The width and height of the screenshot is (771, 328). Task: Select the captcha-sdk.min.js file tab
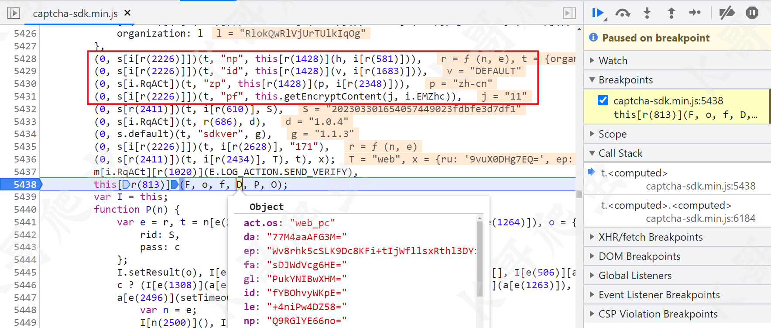[x=75, y=14]
